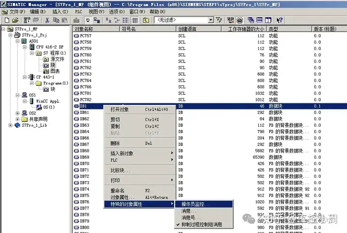Open the 文件(F) menu

coord(17,12)
